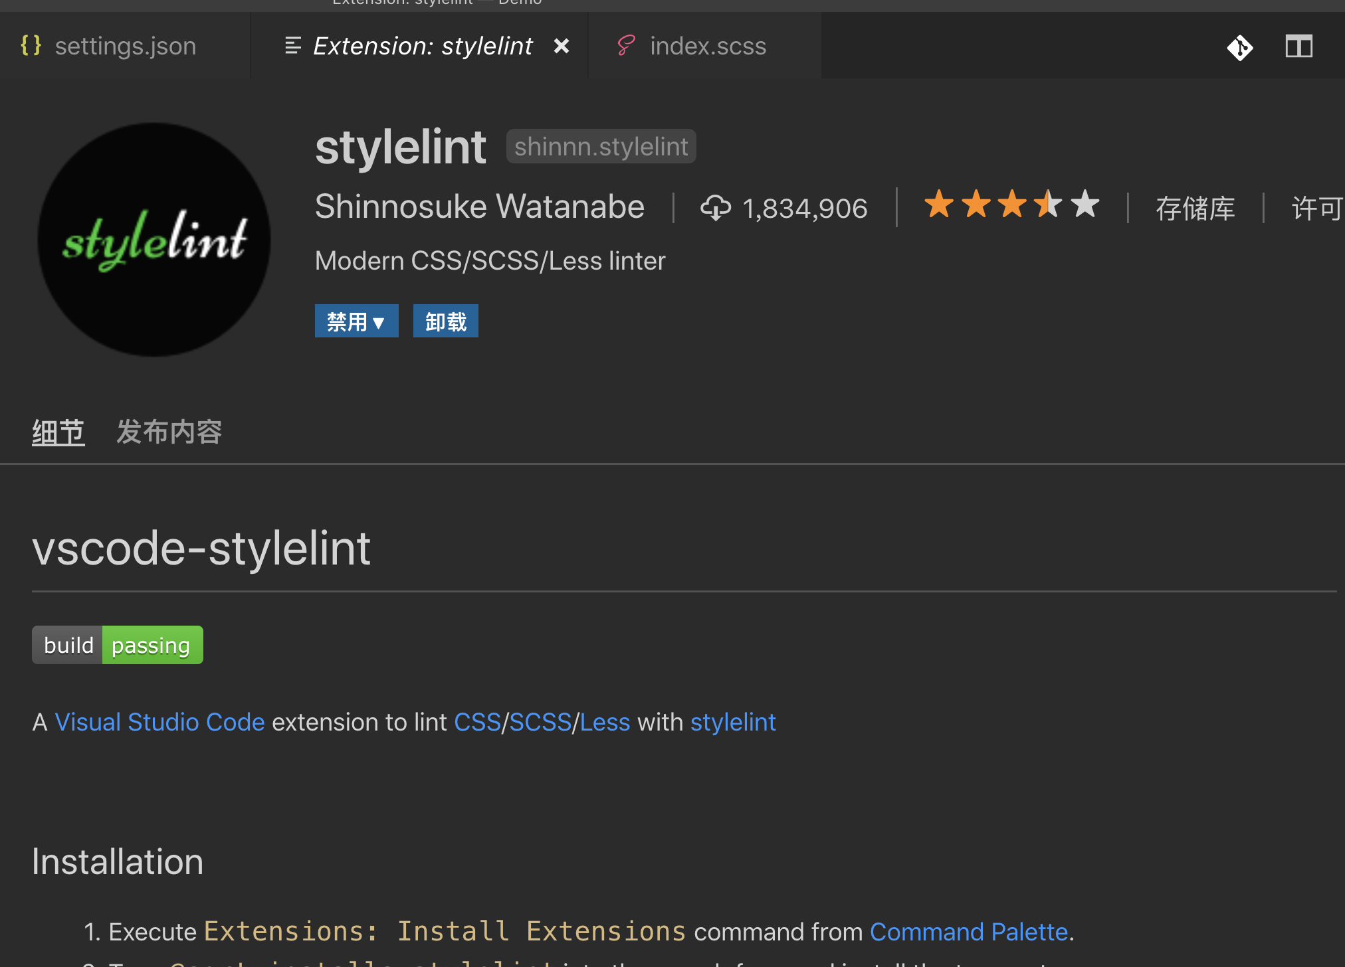The height and width of the screenshot is (967, 1345).
Task: Click the pink Sass icon on index.scss
Action: click(x=626, y=46)
